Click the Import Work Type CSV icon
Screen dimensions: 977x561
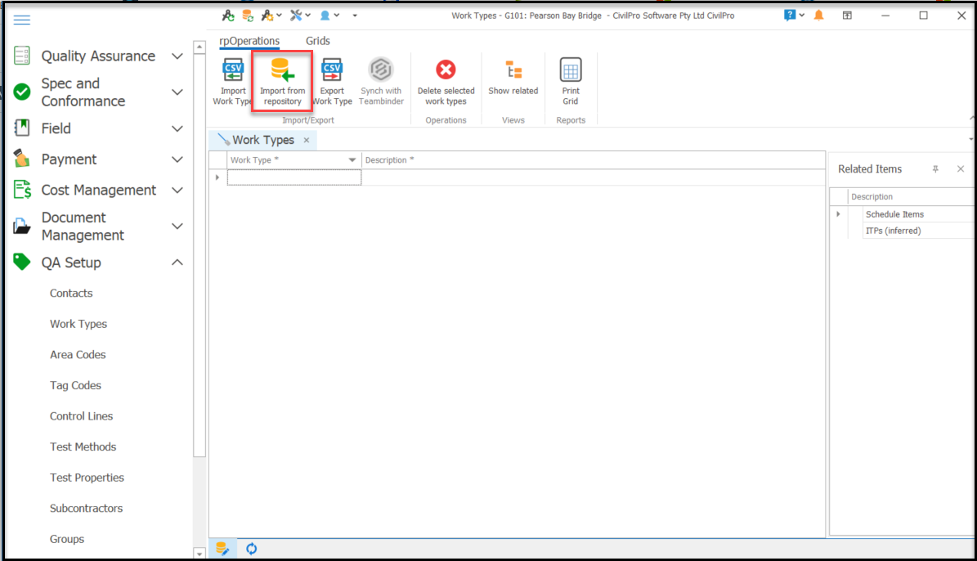tap(231, 79)
